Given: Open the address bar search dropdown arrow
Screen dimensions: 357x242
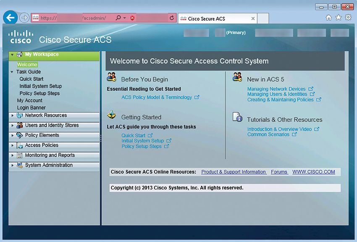Looking at the screenshot, I should click(125, 18).
